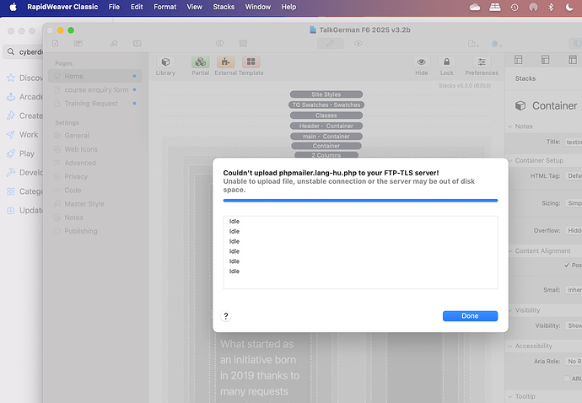This screenshot has width=582, height=403.
Task: Open Advanced settings
Action: (x=80, y=163)
